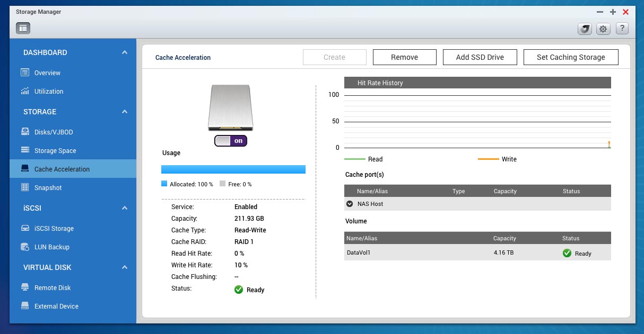The width and height of the screenshot is (644, 334).
Task: Expand the NAS Host row
Action: (350, 204)
